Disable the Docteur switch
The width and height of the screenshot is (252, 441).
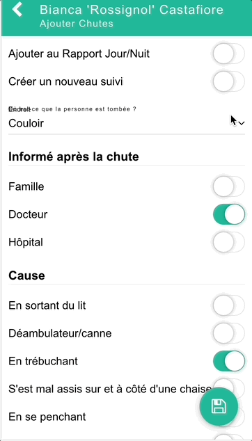tap(228, 214)
